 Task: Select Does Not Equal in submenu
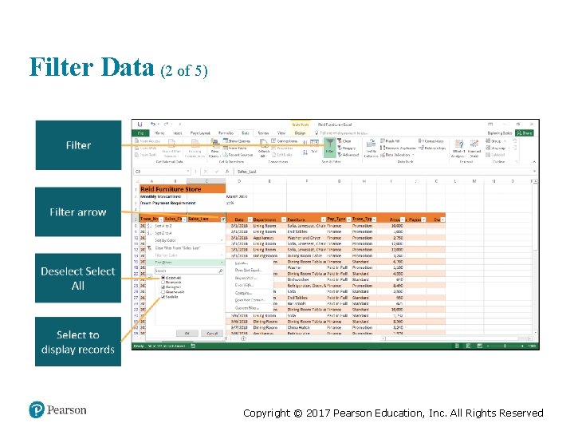pyautogui.click(x=248, y=270)
